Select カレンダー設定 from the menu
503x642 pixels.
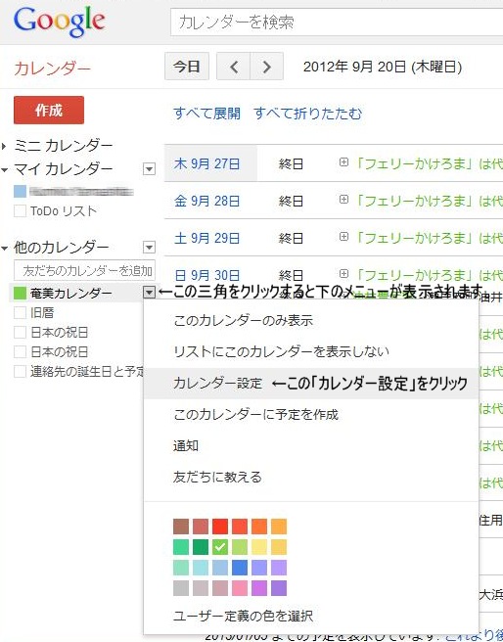[217, 384]
